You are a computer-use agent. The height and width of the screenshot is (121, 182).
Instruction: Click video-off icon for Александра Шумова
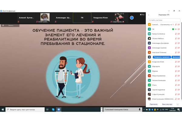(179, 48)
